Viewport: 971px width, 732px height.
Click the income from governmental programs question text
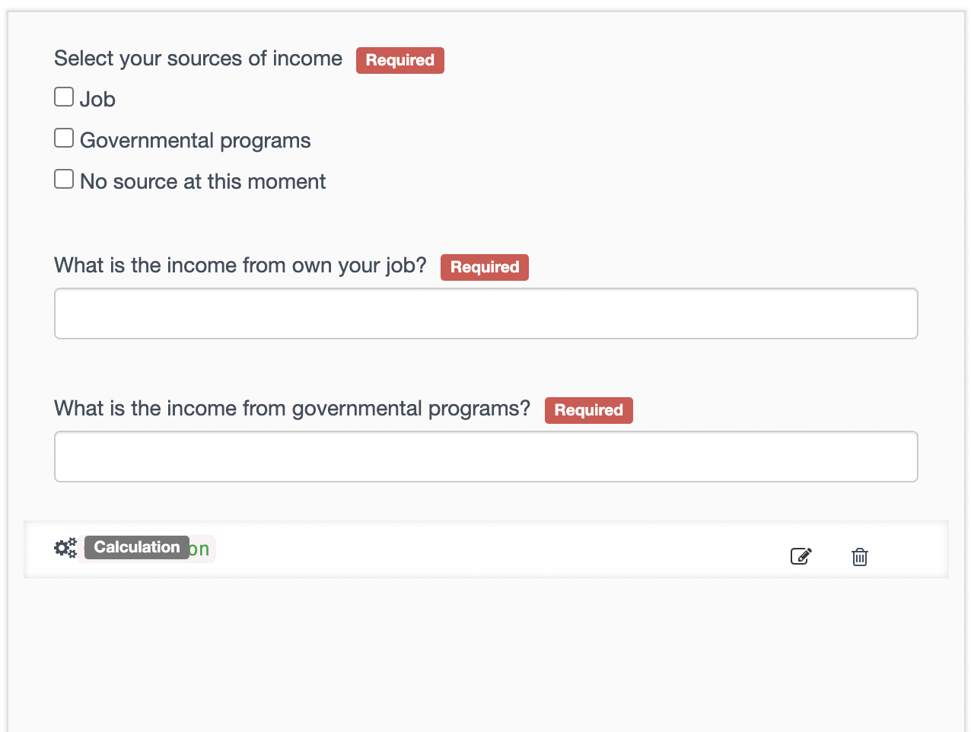[291, 409]
